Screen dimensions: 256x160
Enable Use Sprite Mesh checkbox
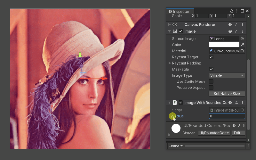pyautogui.click(x=211, y=81)
